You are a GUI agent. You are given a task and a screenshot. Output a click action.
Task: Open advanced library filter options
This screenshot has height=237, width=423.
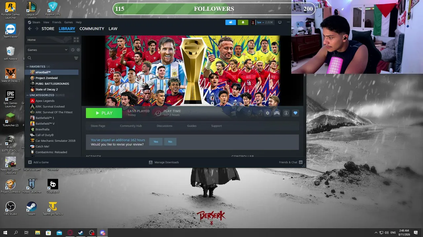click(x=76, y=58)
